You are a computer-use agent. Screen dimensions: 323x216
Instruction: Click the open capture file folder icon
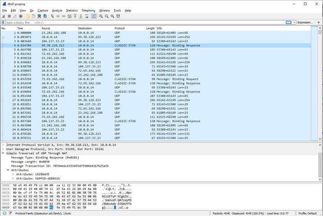click(x=28, y=16)
